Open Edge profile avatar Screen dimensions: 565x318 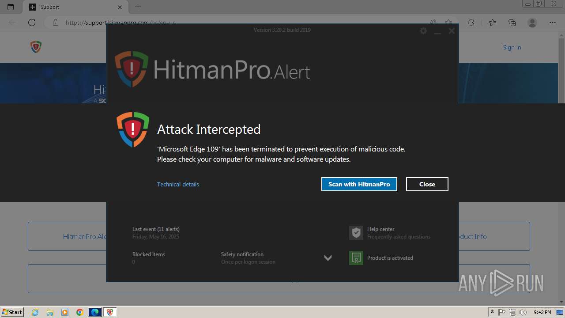(532, 23)
